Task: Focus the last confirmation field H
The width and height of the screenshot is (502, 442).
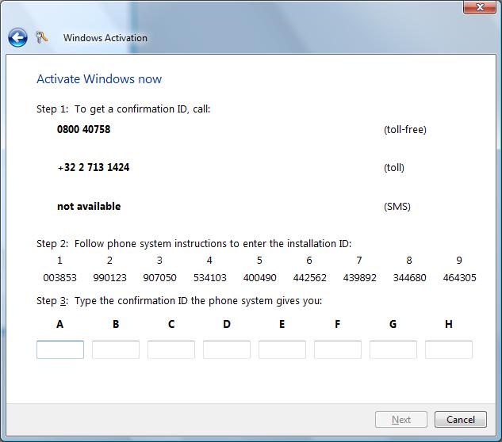Action: [x=449, y=349]
